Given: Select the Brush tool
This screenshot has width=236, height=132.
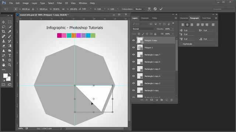Looking at the screenshot, I should (10, 36).
